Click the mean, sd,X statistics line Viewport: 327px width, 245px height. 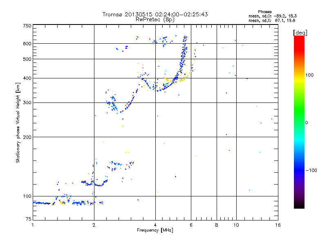[272, 20]
